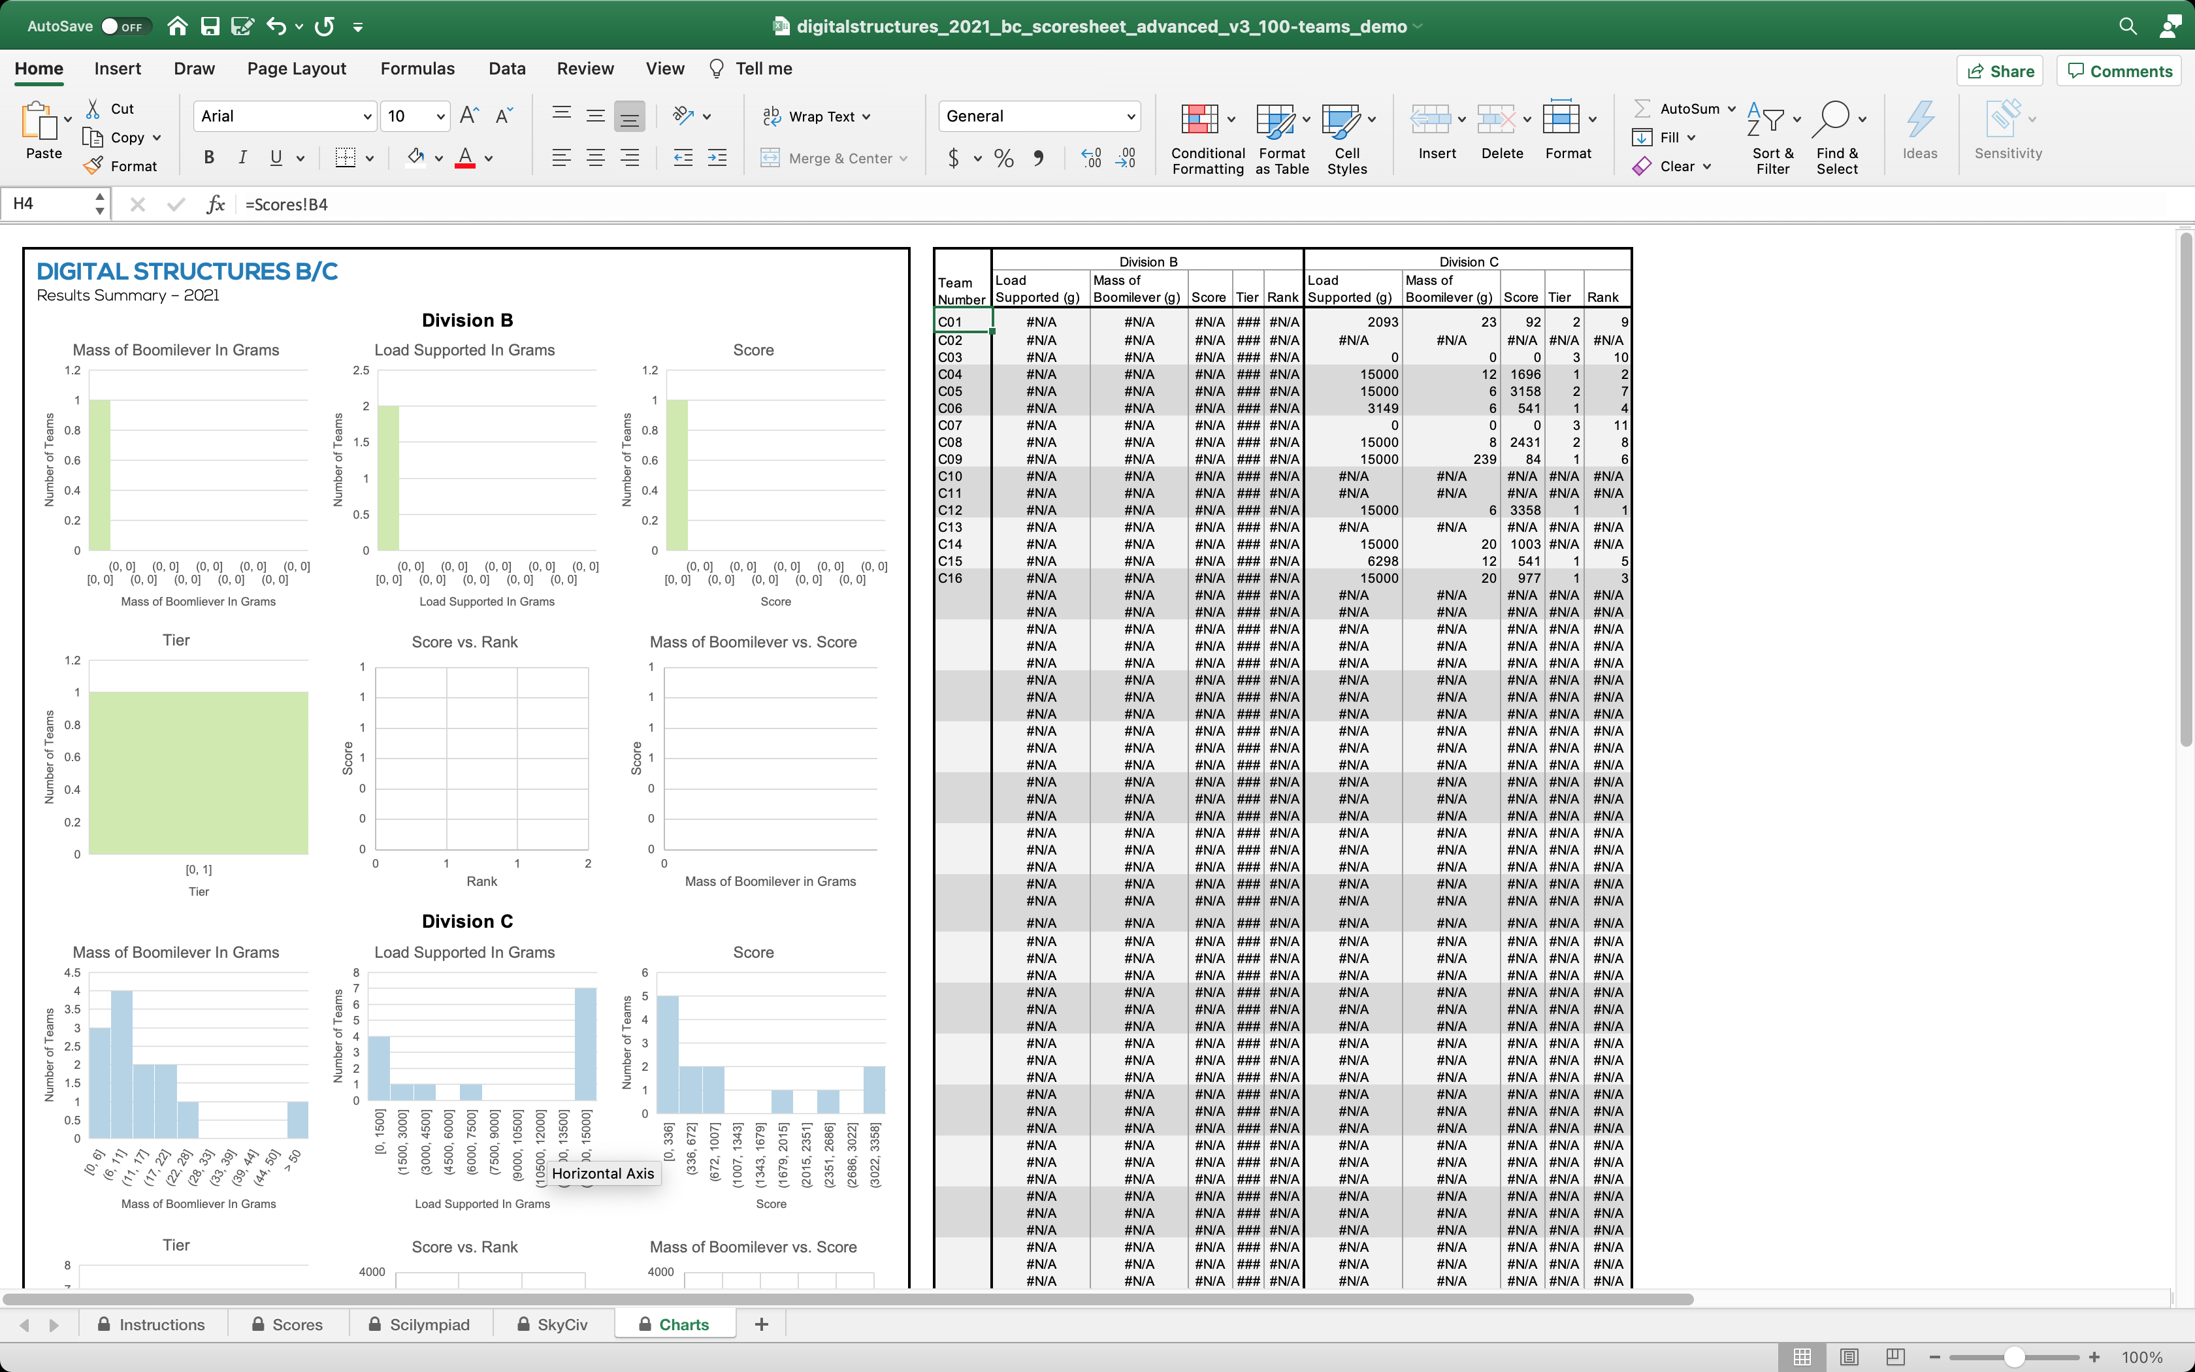Viewport: 2195px width, 1372px height.
Task: Click the Insert Function fx icon
Action: coord(215,204)
